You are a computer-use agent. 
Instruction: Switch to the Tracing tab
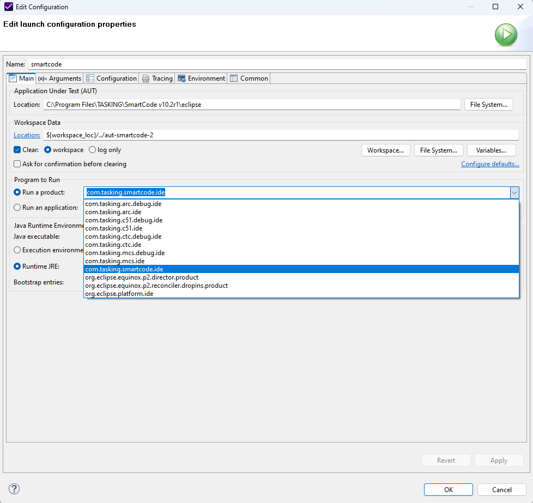point(158,78)
